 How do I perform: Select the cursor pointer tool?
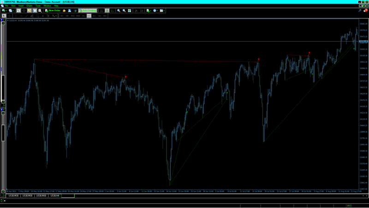coord(4,16)
